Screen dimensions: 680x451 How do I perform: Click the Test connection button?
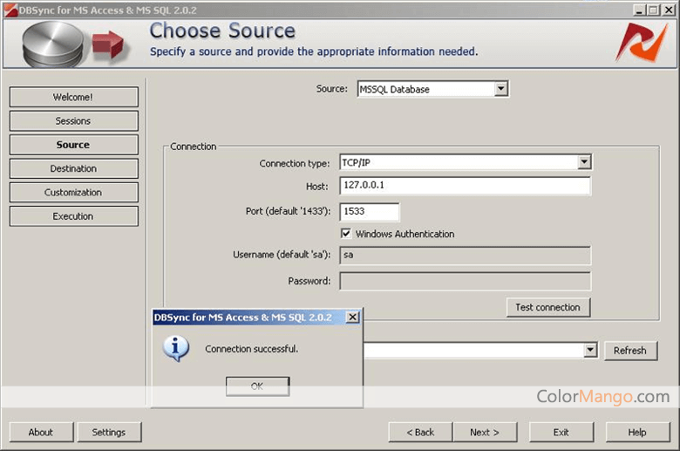[548, 307]
